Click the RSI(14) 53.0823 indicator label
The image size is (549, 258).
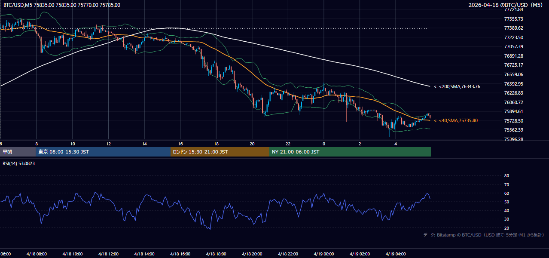click(x=19, y=163)
